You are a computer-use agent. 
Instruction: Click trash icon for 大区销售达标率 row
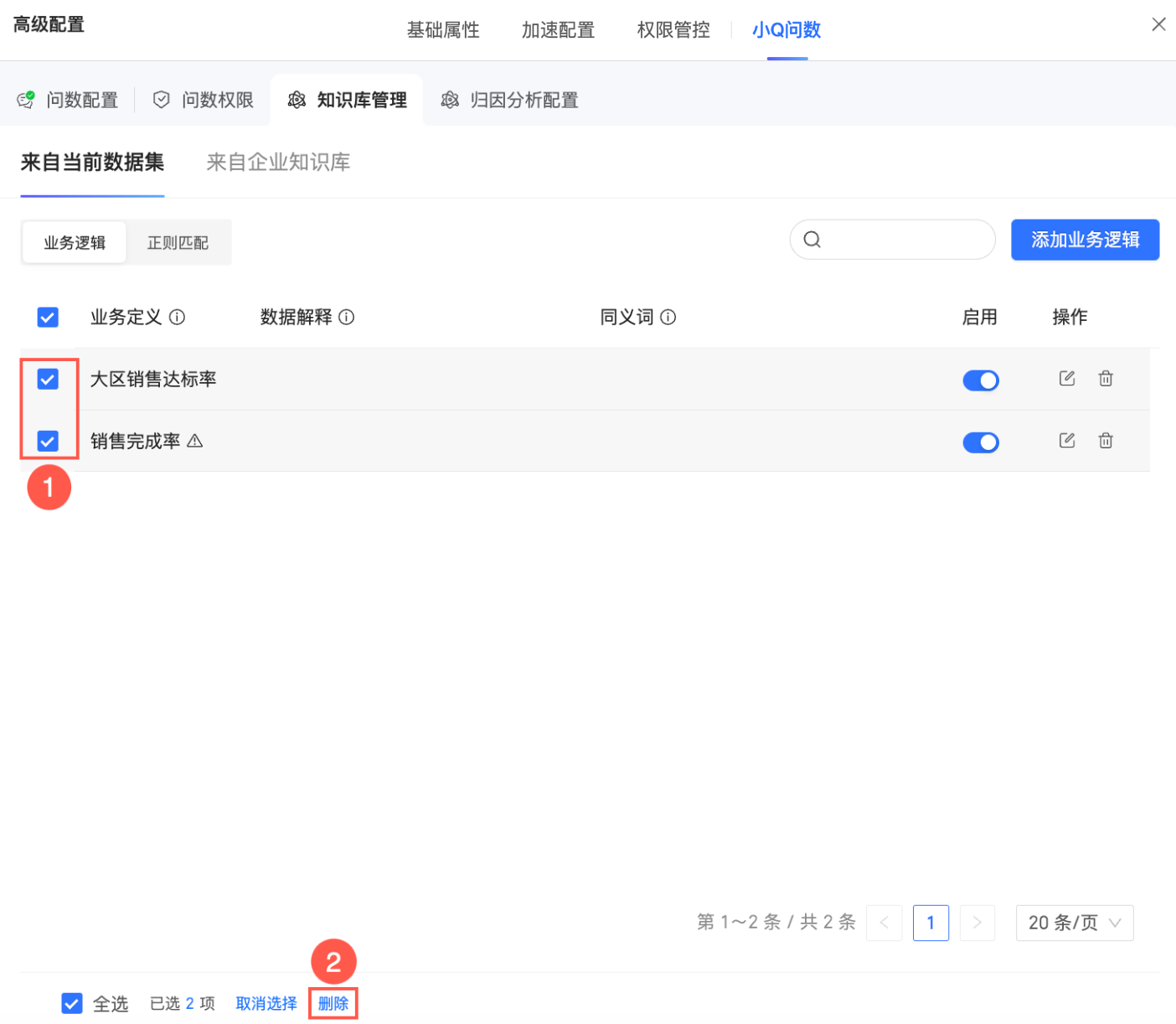1106,378
